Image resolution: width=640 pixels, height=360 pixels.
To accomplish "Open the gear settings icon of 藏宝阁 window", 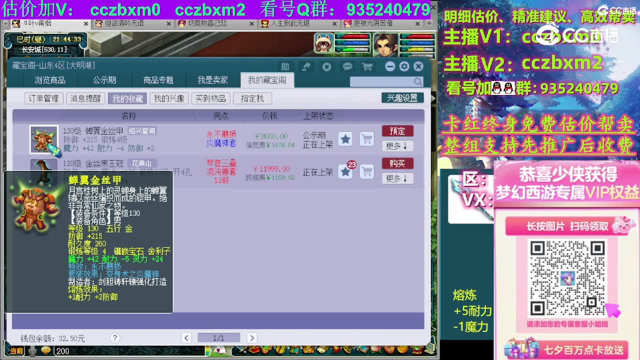I will point(404,66).
